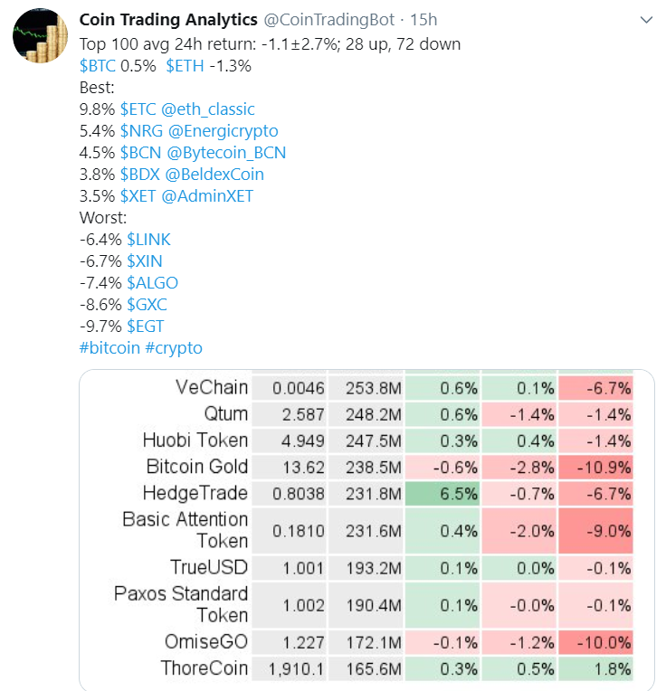The width and height of the screenshot is (666, 691).
Task: Click the @AdminXET mention
Action: click(x=206, y=196)
